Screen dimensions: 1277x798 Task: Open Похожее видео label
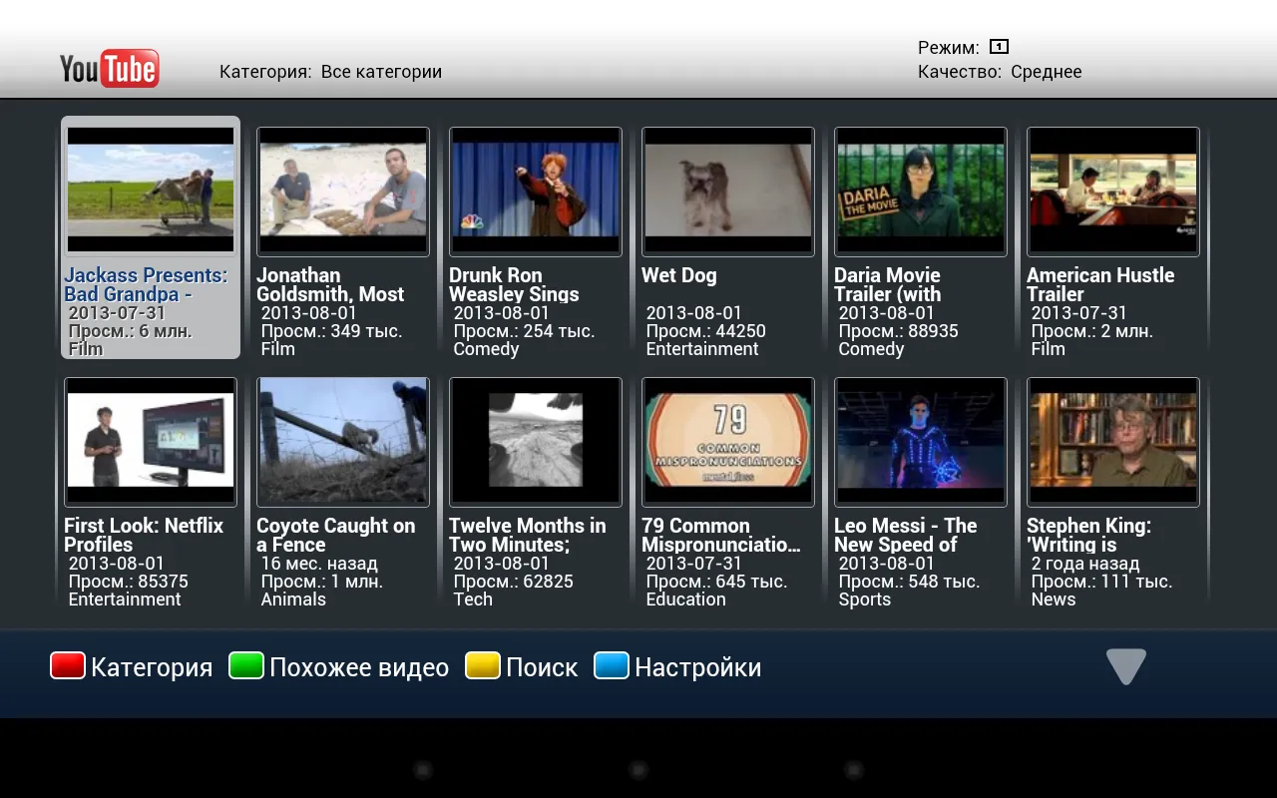[359, 667]
